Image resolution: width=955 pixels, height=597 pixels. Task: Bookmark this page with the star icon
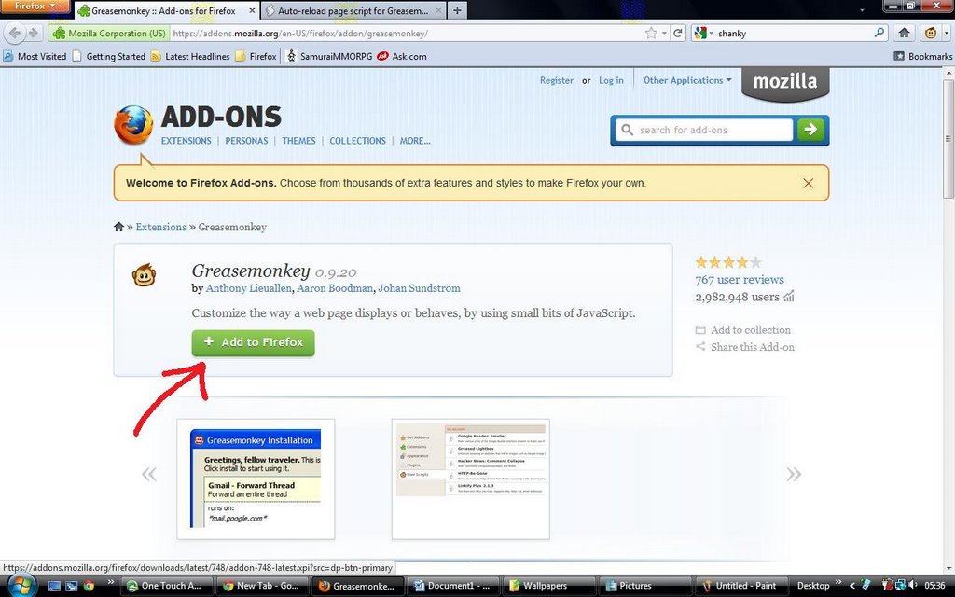(651, 34)
